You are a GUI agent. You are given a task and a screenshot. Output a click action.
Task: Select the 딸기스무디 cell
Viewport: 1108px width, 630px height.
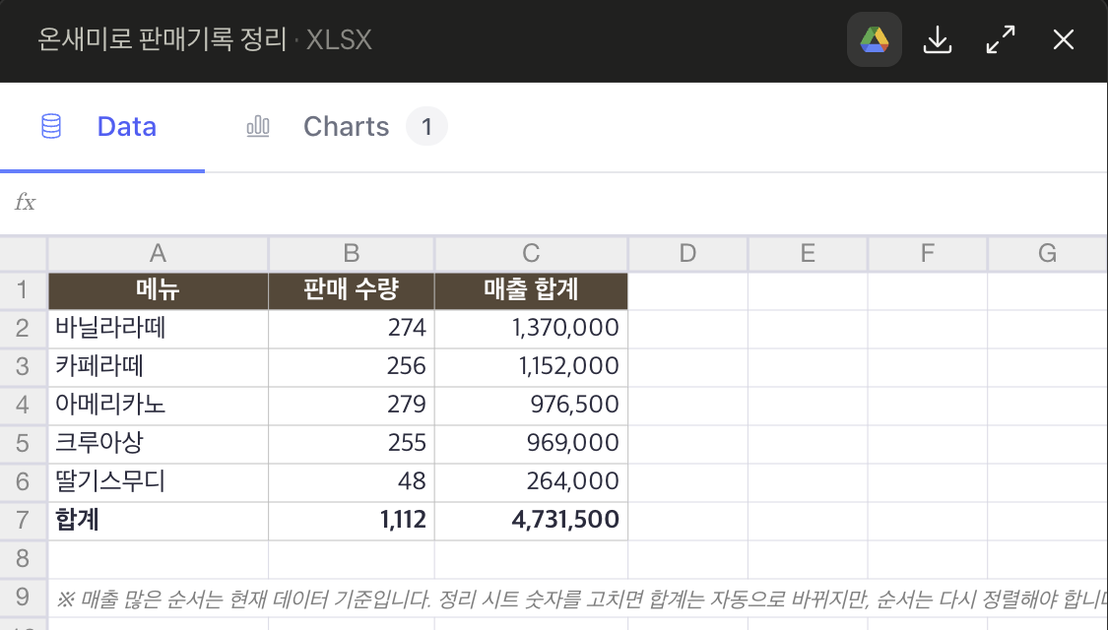click(158, 481)
